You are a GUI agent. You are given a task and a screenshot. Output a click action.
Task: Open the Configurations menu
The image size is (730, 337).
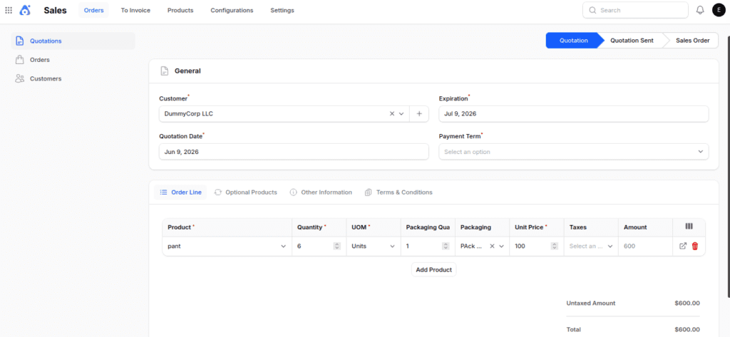(232, 10)
